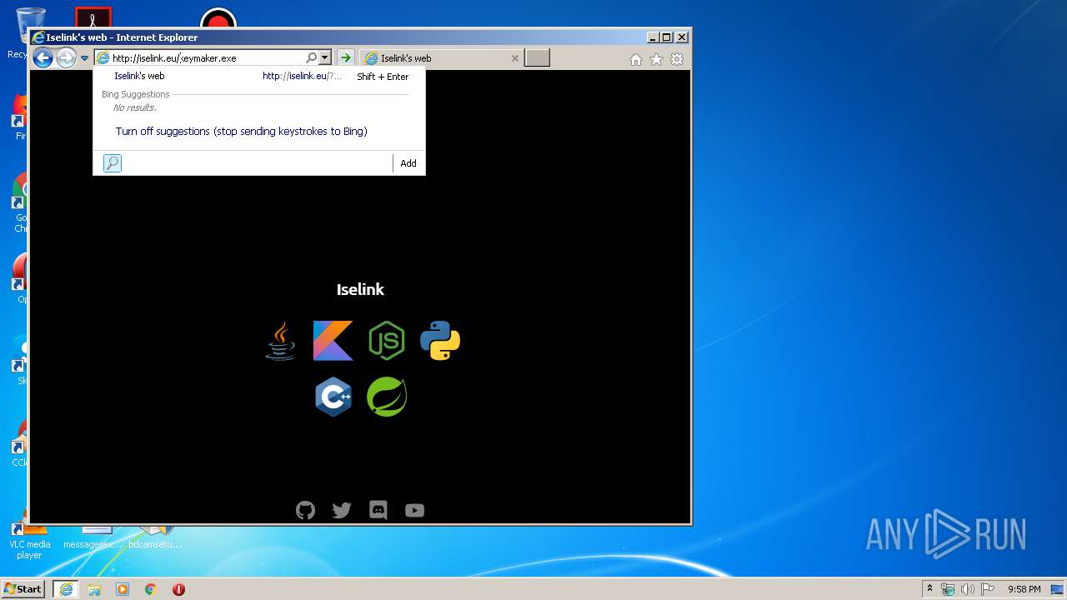Click the 9:58 PM taskbar clock
This screenshot has height=600, width=1067.
click(1024, 589)
